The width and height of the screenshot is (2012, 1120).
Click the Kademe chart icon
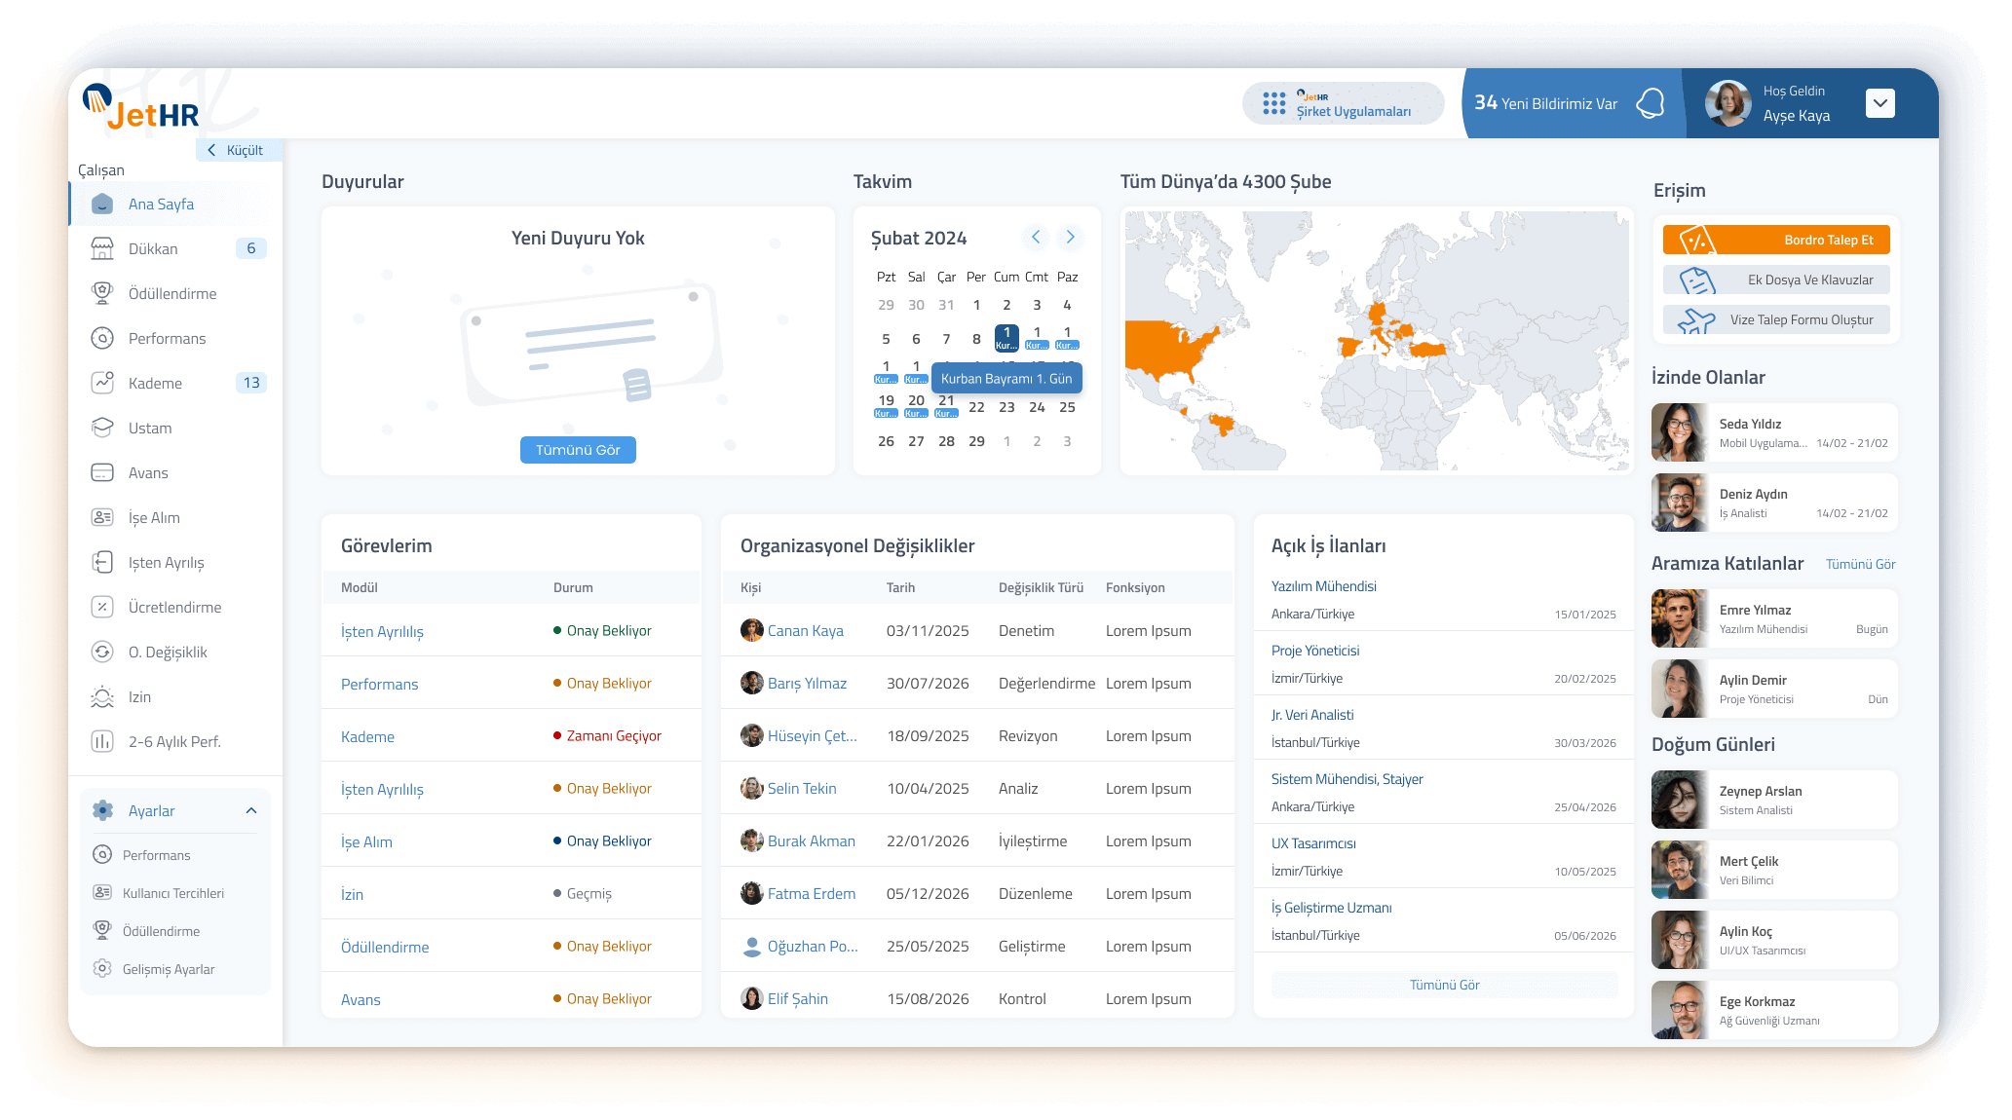pos(102,383)
